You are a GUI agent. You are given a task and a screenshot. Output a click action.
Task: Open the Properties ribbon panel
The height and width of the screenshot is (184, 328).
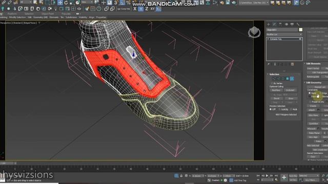pyautogui.click(x=101, y=17)
